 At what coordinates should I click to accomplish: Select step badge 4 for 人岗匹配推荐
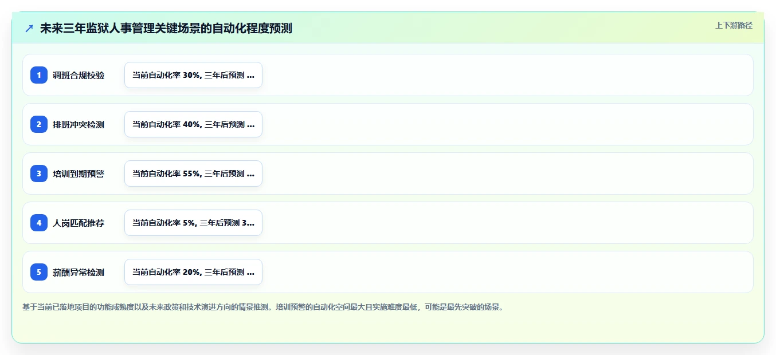39,223
